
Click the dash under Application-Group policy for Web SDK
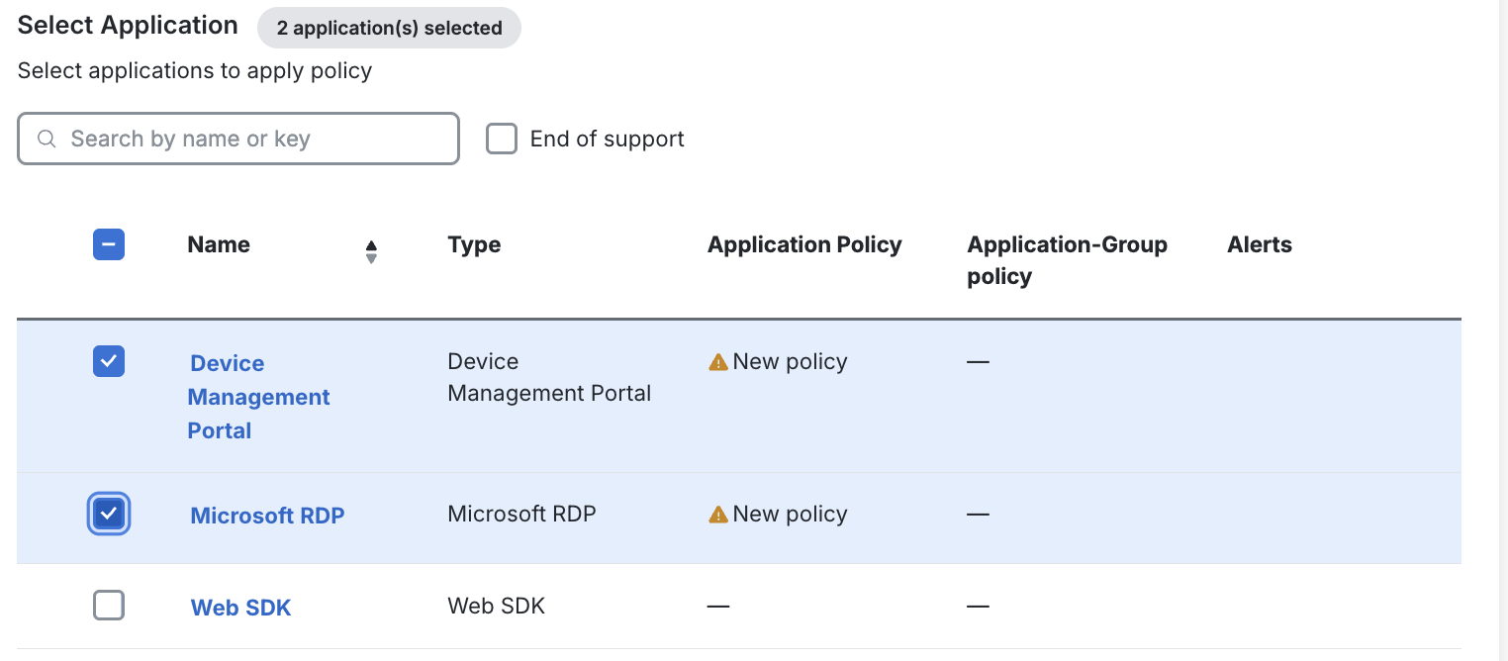(977, 605)
